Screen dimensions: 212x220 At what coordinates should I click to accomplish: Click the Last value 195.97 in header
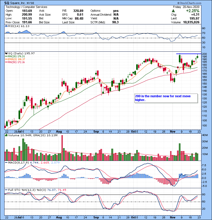[x=194, y=18]
